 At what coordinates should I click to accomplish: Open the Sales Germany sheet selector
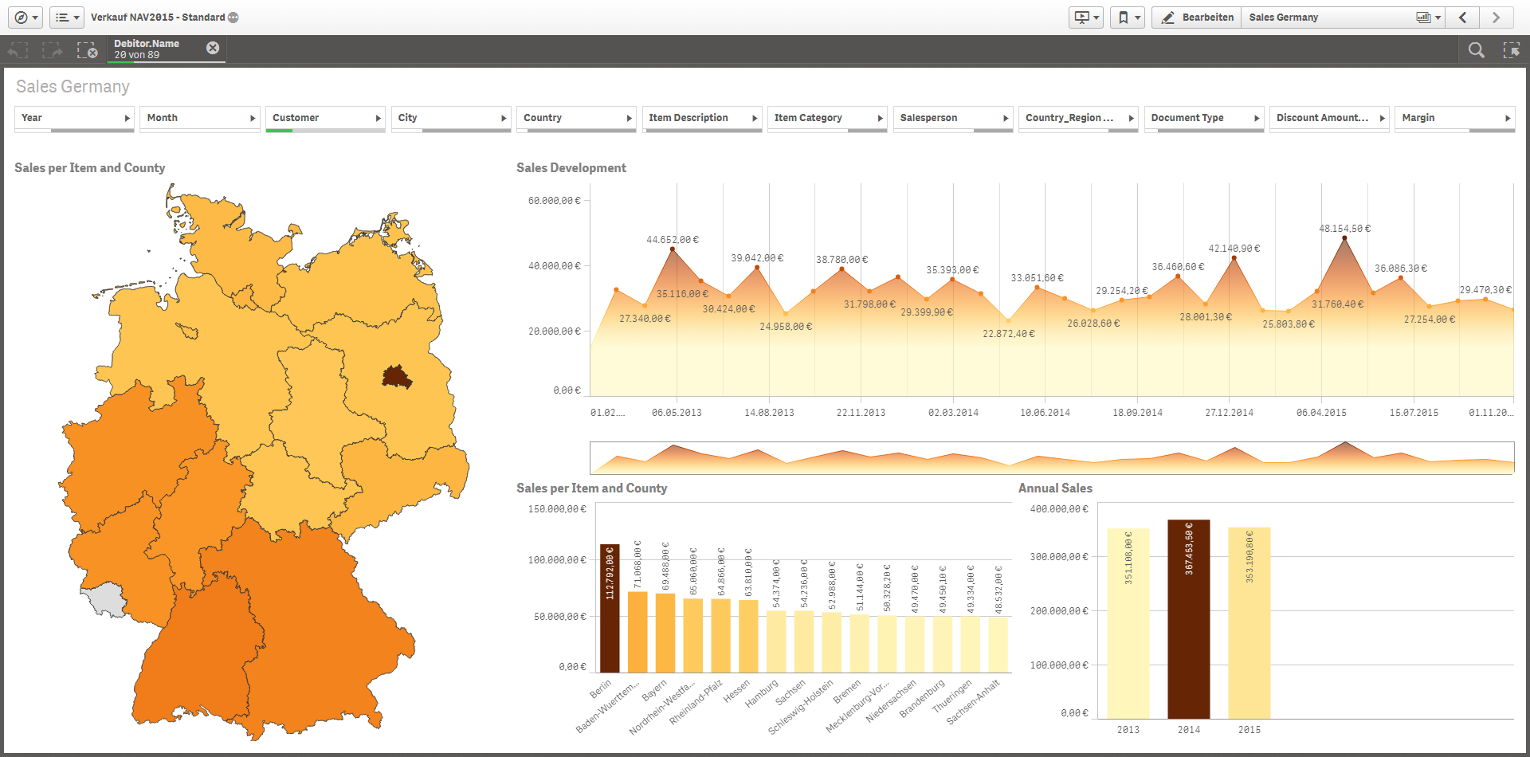tap(1343, 18)
